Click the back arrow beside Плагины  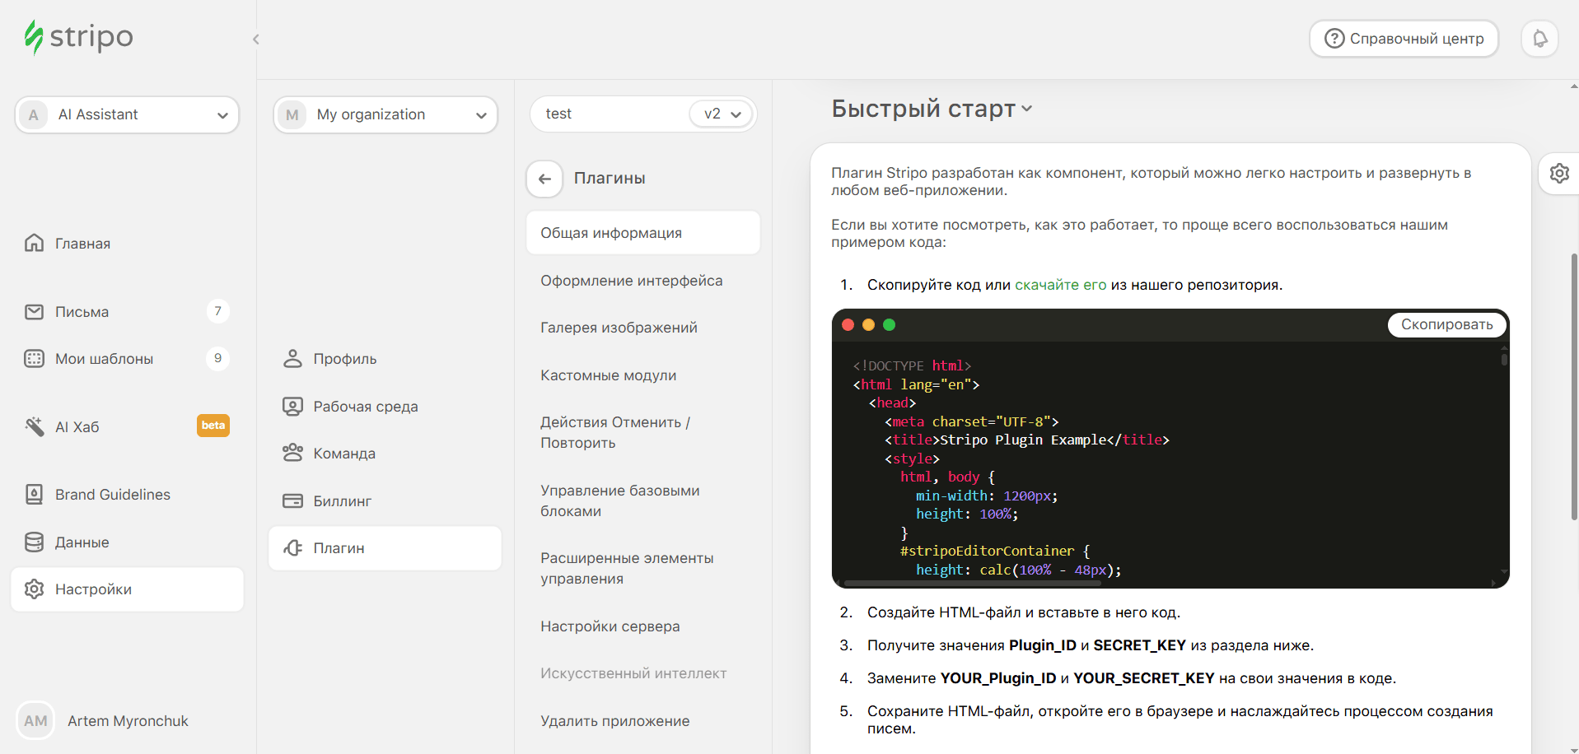click(x=544, y=179)
